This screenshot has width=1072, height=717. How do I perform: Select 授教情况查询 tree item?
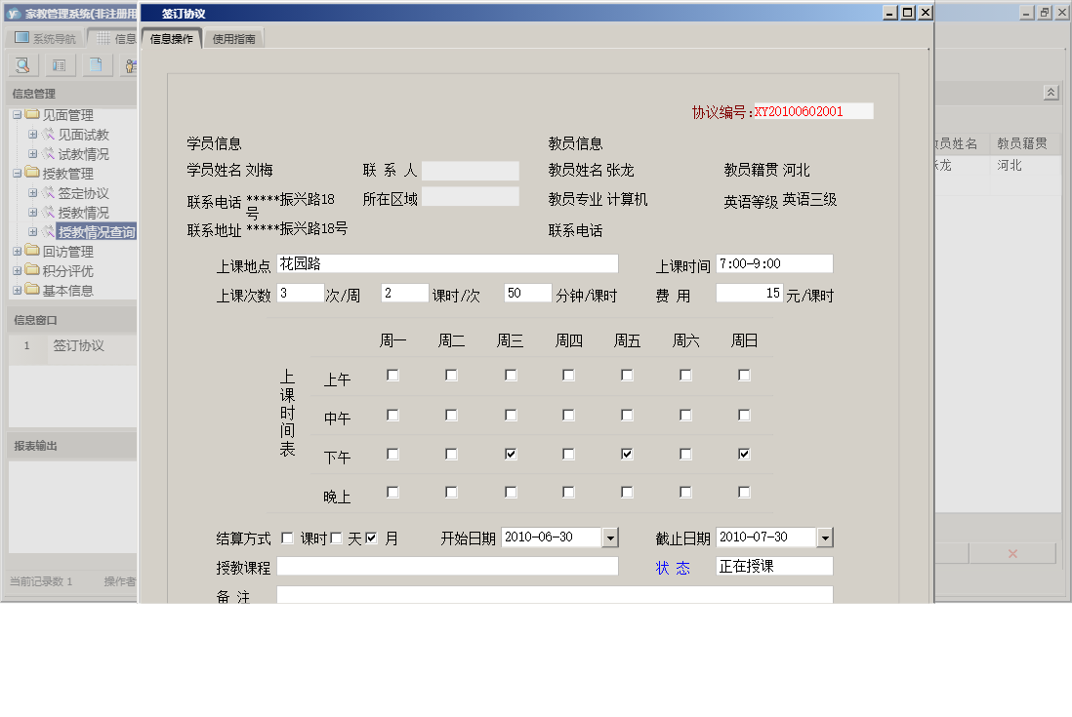97,232
